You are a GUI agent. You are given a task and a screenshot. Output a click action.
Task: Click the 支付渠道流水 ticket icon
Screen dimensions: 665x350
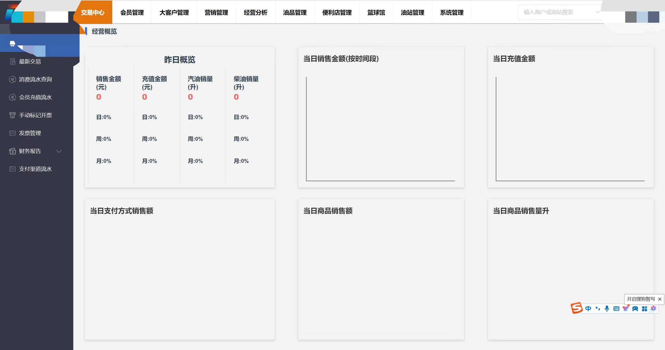[x=12, y=169]
